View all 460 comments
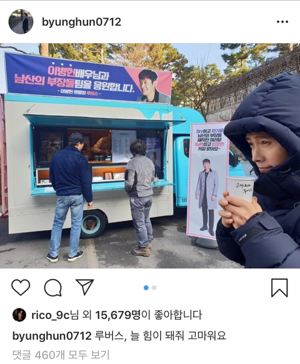 (61, 355)
